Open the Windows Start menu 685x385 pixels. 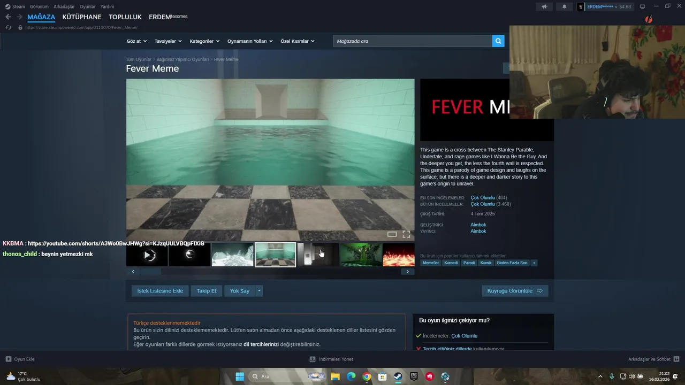click(240, 376)
